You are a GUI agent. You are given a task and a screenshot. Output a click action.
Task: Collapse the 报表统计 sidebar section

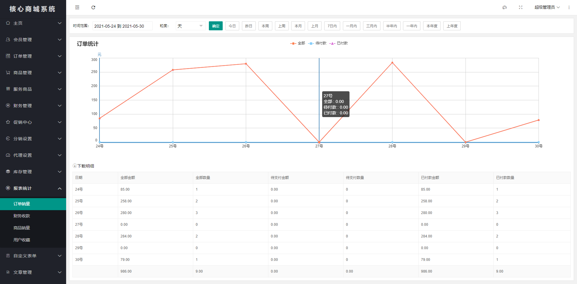coord(33,188)
